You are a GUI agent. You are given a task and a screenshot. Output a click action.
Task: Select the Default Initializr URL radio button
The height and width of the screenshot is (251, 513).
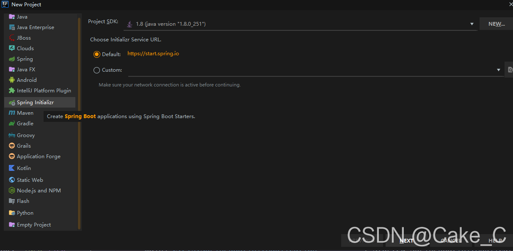coord(97,54)
